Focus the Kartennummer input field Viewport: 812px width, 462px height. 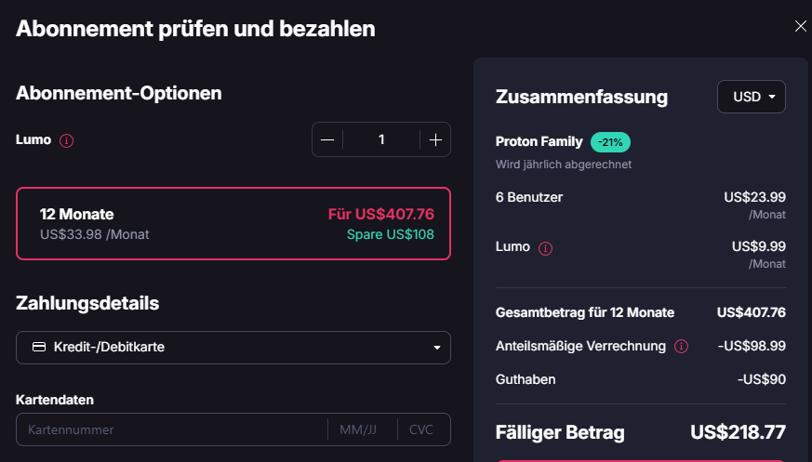(172, 430)
